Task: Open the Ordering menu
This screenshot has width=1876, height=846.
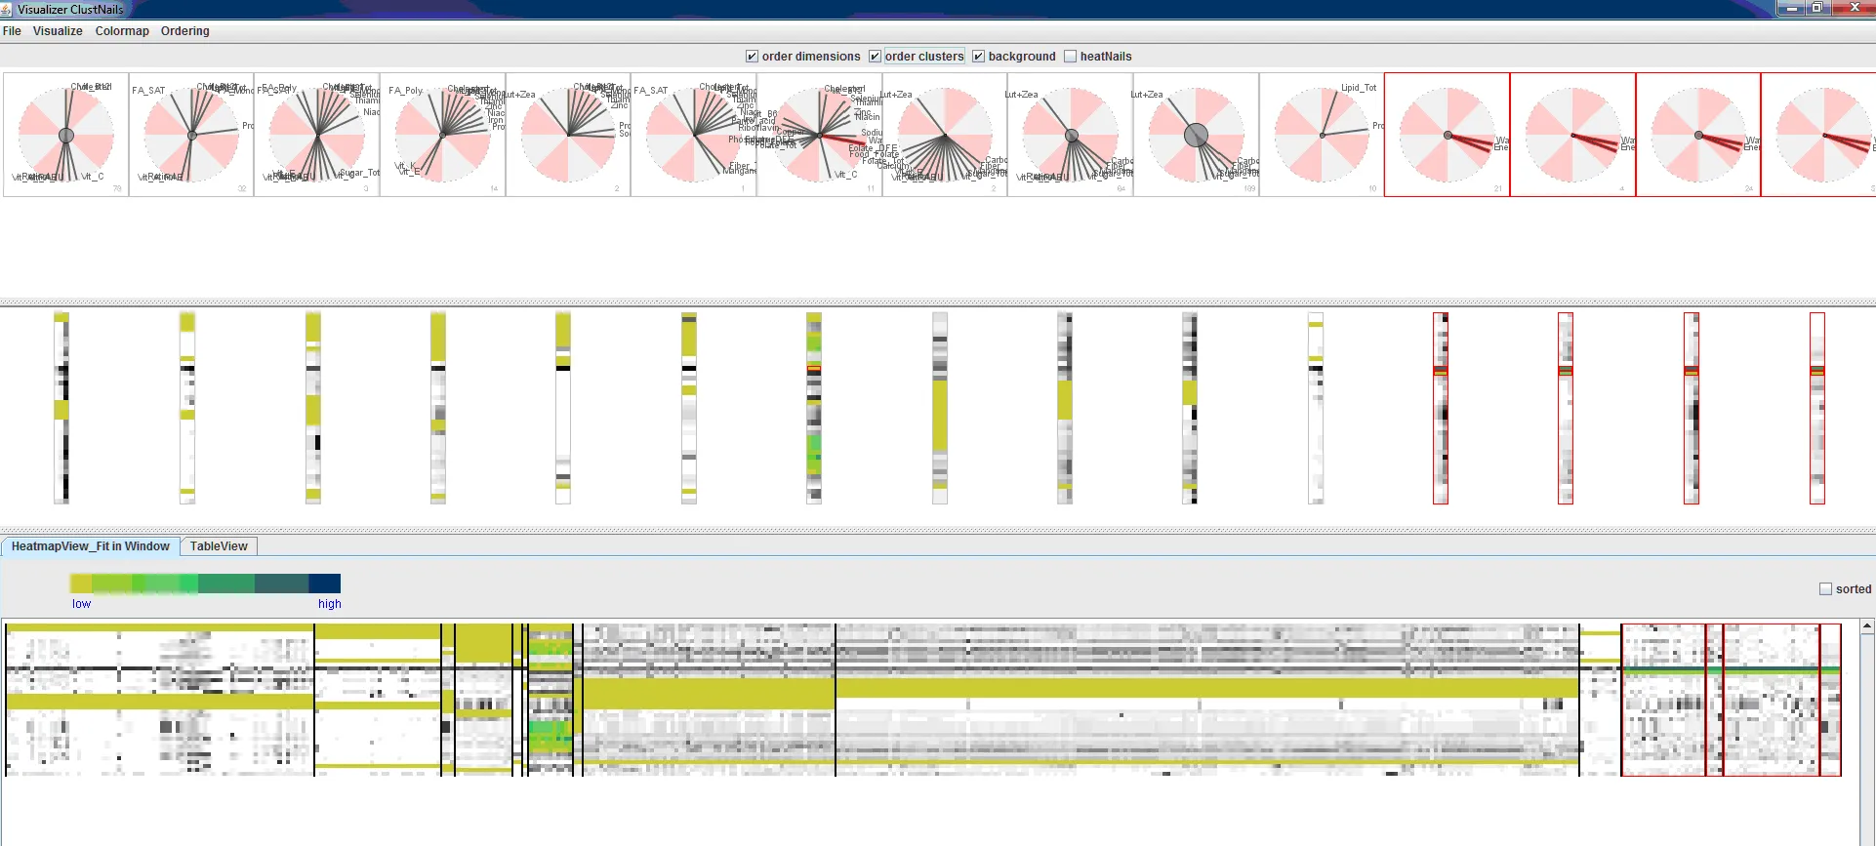Action: (185, 31)
